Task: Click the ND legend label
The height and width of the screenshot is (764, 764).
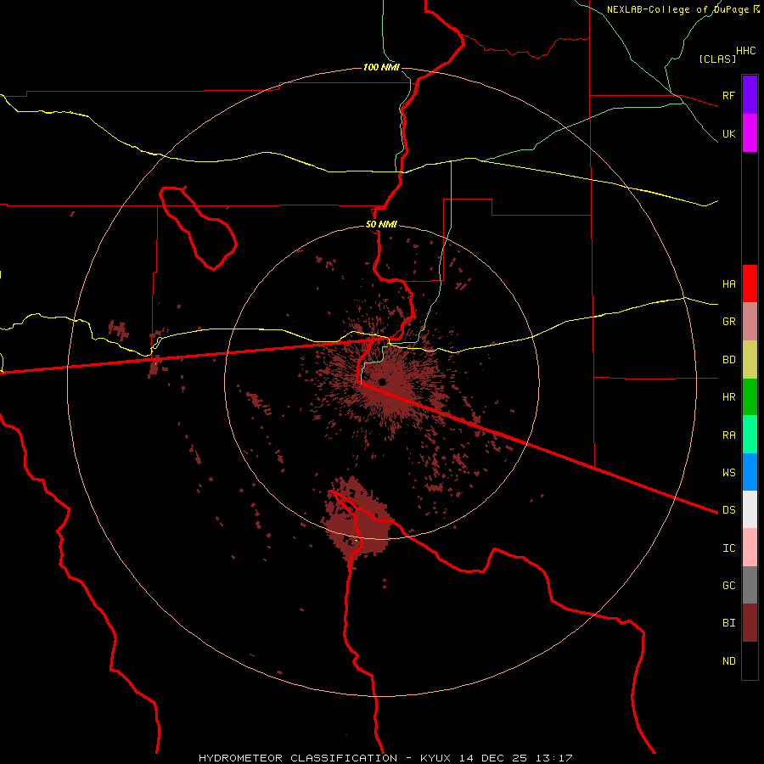Action: click(728, 660)
